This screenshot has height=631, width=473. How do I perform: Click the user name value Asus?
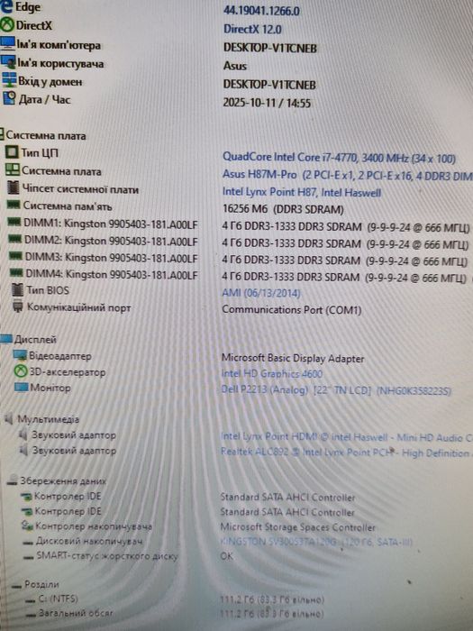pyautogui.click(x=235, y=66)
